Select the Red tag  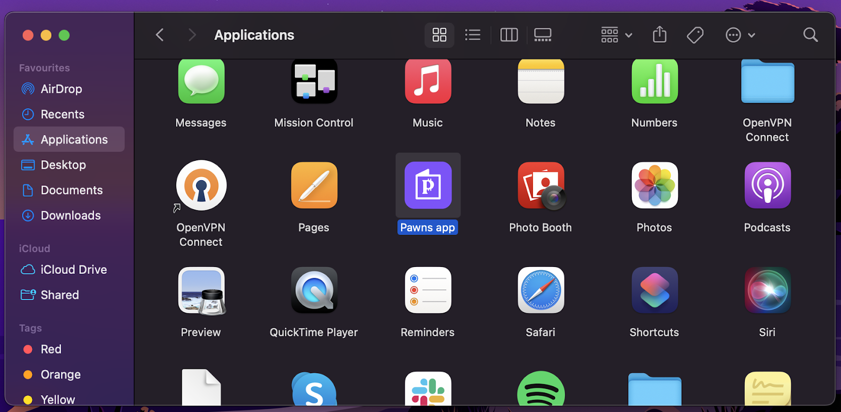click(69, 349)
